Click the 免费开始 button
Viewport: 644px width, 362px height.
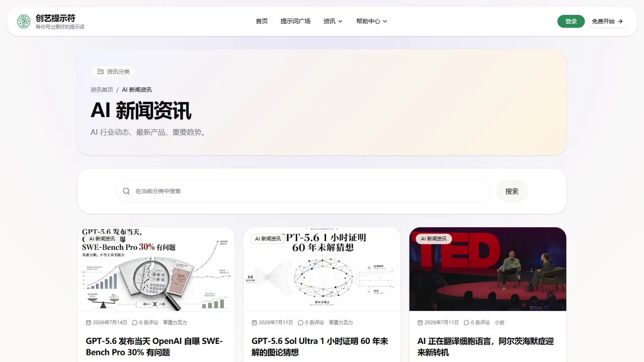[607, 21]
